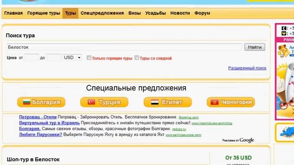This screenshot has height=165, width=294.
Task: Enable Только горящие туры checkbox
Action: 89,58
